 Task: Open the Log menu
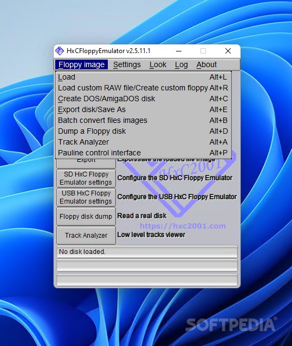pyautogui.click(x=181, y=64)
